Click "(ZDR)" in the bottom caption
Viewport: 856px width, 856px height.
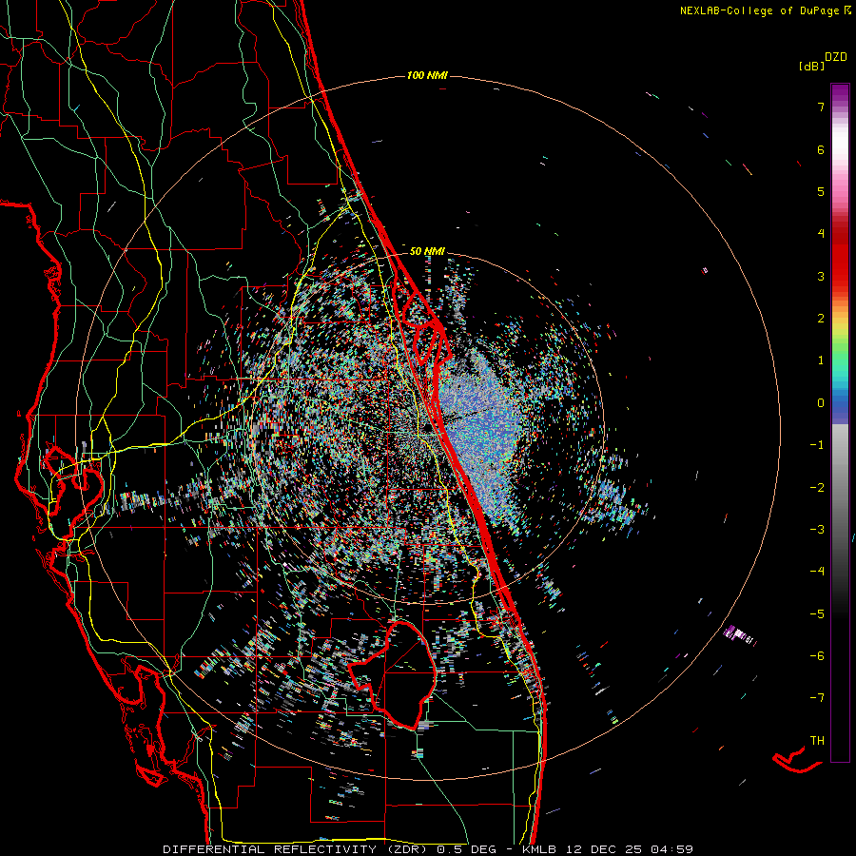(x=407, y=849)
